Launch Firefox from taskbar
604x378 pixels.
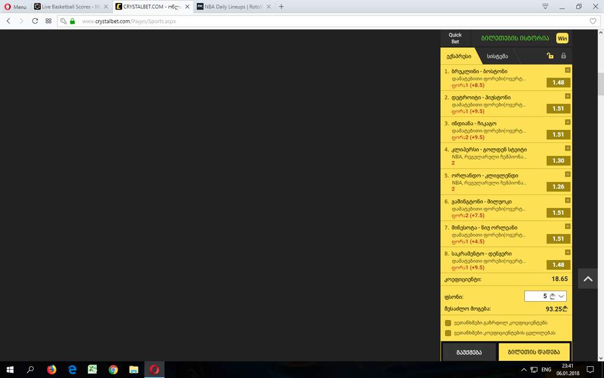tap(51, 370)
